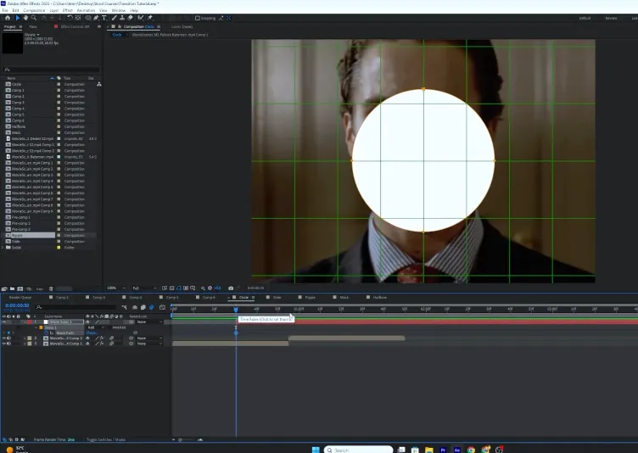638x453 pixels.
Task: Expand layer 2 properties
Action: [x=25, y=338]
